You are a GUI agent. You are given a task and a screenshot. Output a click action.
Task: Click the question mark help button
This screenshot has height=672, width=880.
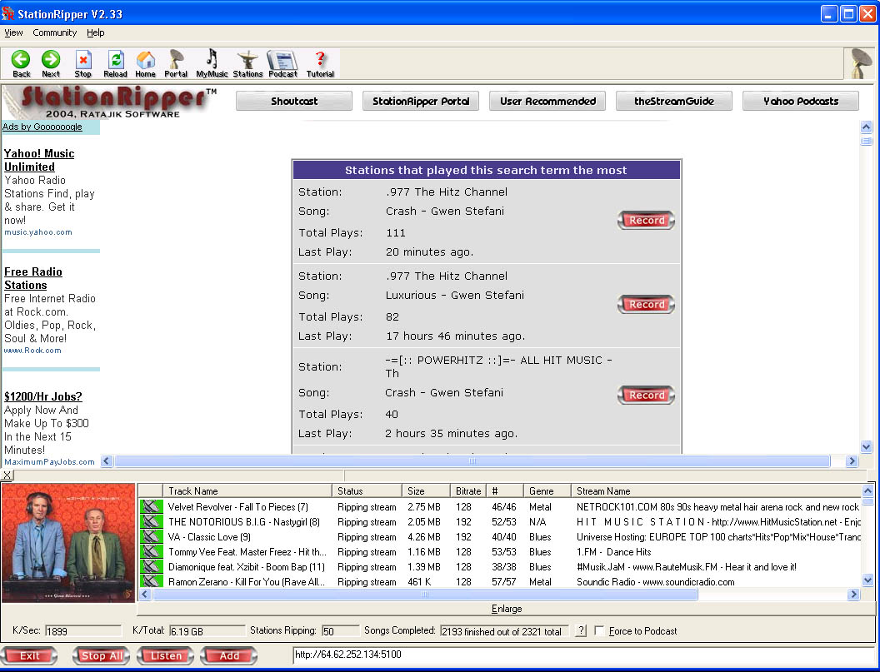click(581, 631)
